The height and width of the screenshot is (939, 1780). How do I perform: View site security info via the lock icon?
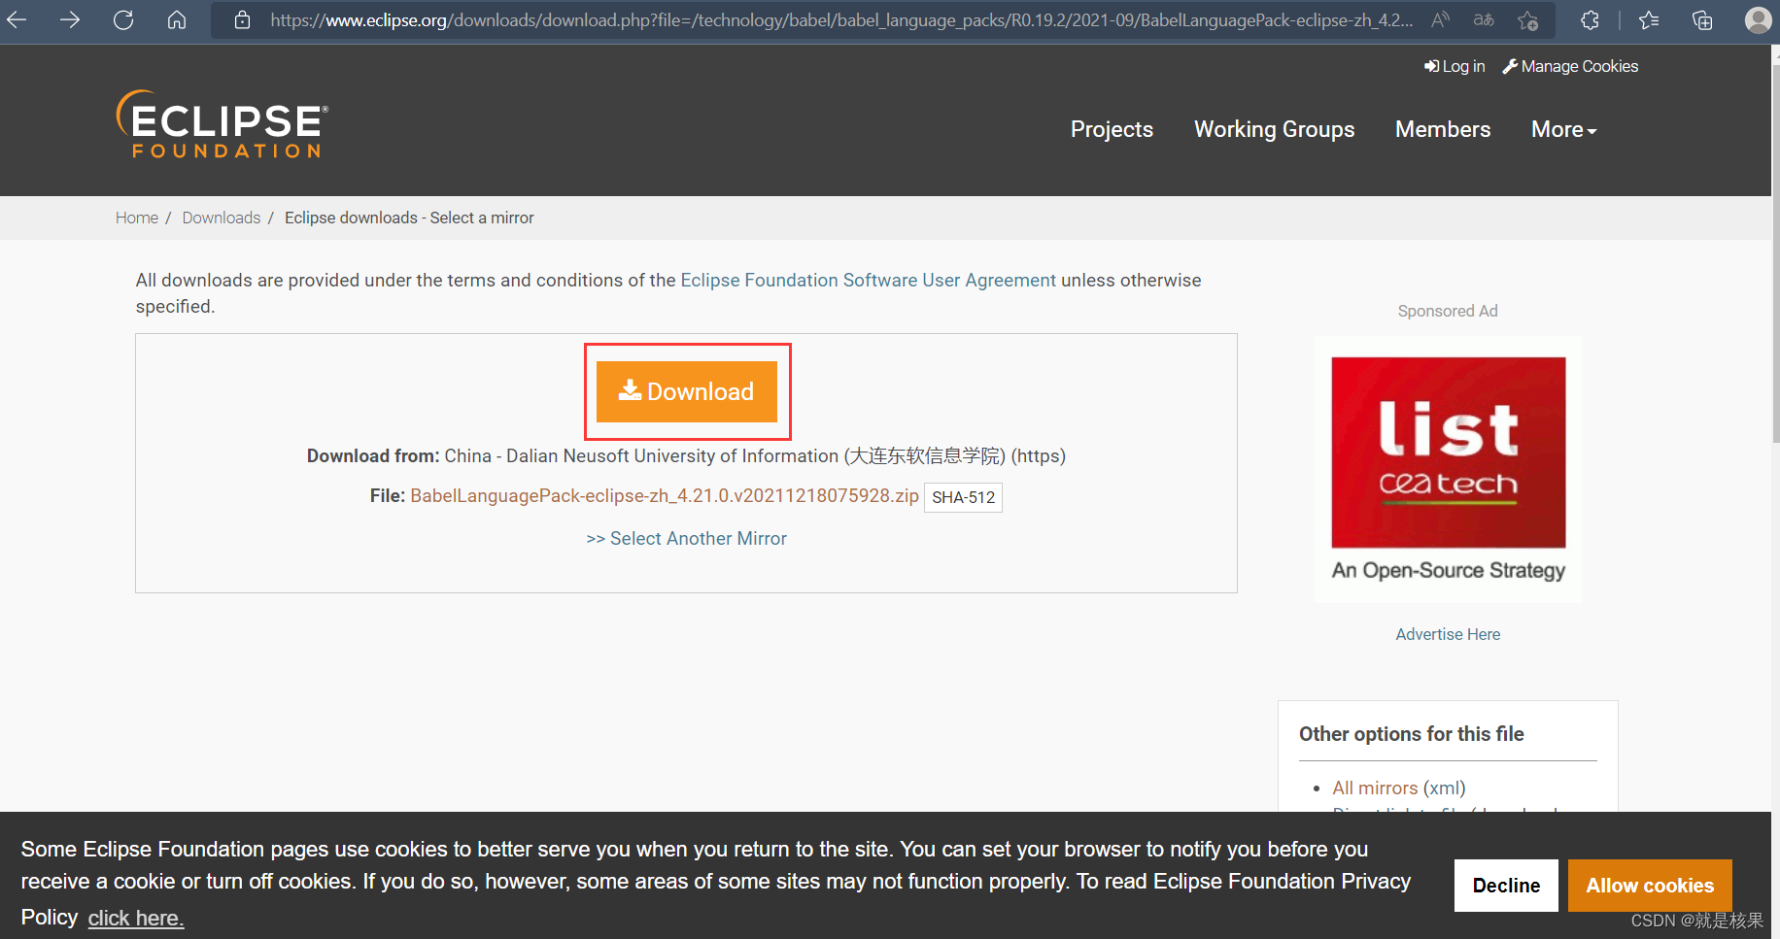(x=243, y=19)
